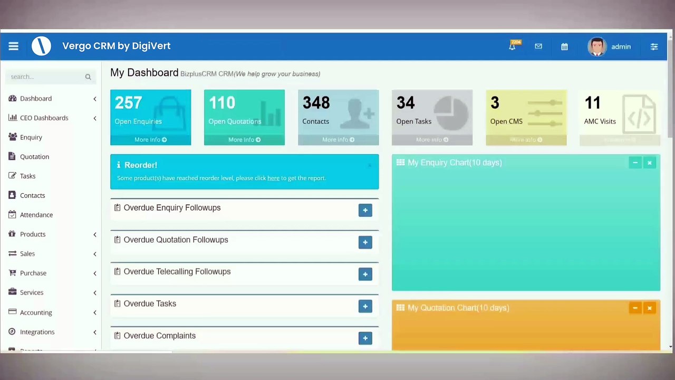This screenshot has width=675, height=380.
Task: Open the mail envelope icon
Action: click(538, 46)
